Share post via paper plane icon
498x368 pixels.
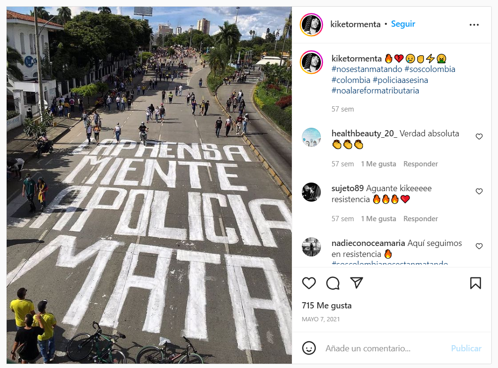click(356, 283)
